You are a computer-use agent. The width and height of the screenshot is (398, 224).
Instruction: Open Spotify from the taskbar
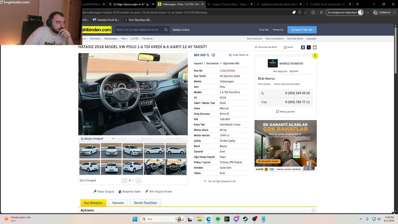click(218, 219)
